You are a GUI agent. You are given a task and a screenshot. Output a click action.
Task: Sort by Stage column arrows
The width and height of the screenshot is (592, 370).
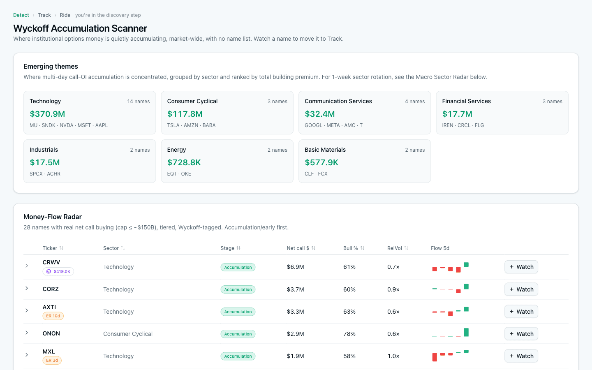coord(238,248)
